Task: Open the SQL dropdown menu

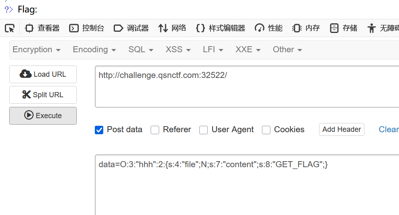Action: coord(141,50)
